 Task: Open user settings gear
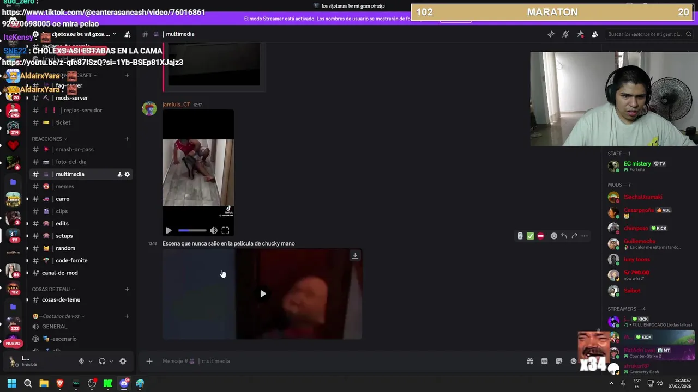point(123,361)
